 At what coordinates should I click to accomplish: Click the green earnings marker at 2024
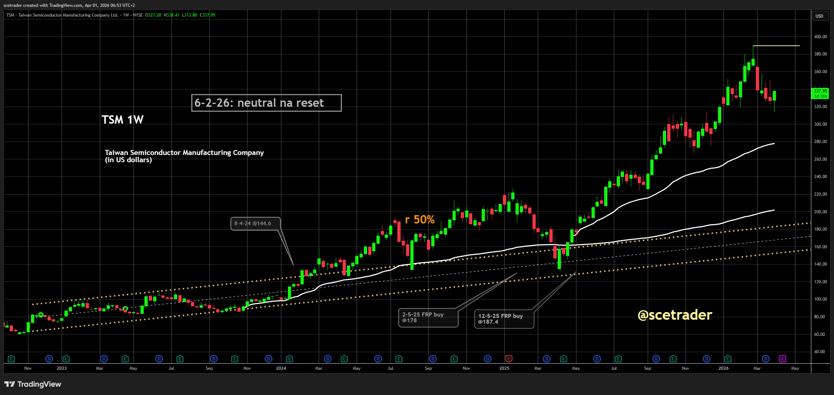click(289, 359)
